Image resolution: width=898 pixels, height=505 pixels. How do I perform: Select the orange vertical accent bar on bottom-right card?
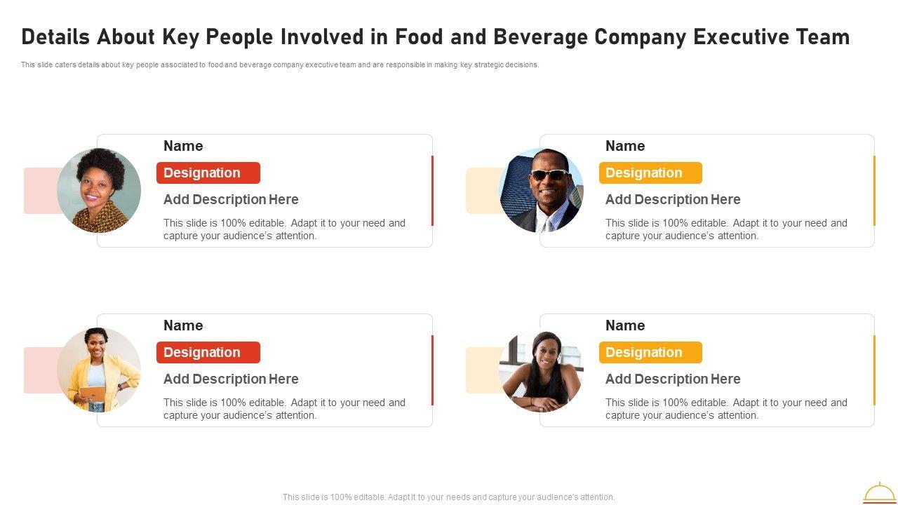coord(874,370)
